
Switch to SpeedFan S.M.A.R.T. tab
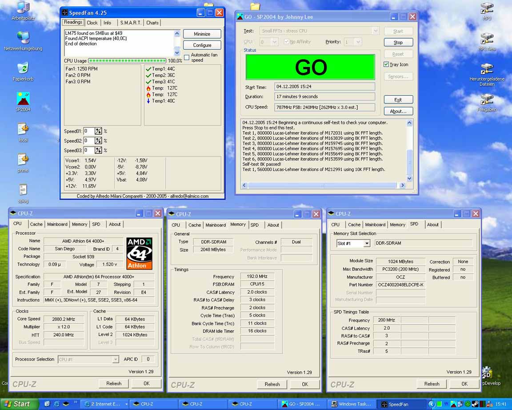[131, 23]
